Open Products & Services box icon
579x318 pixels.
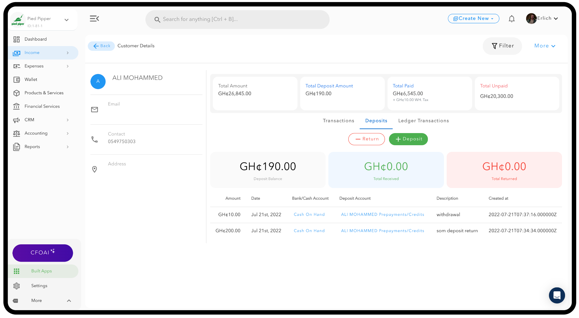point(17,93)
